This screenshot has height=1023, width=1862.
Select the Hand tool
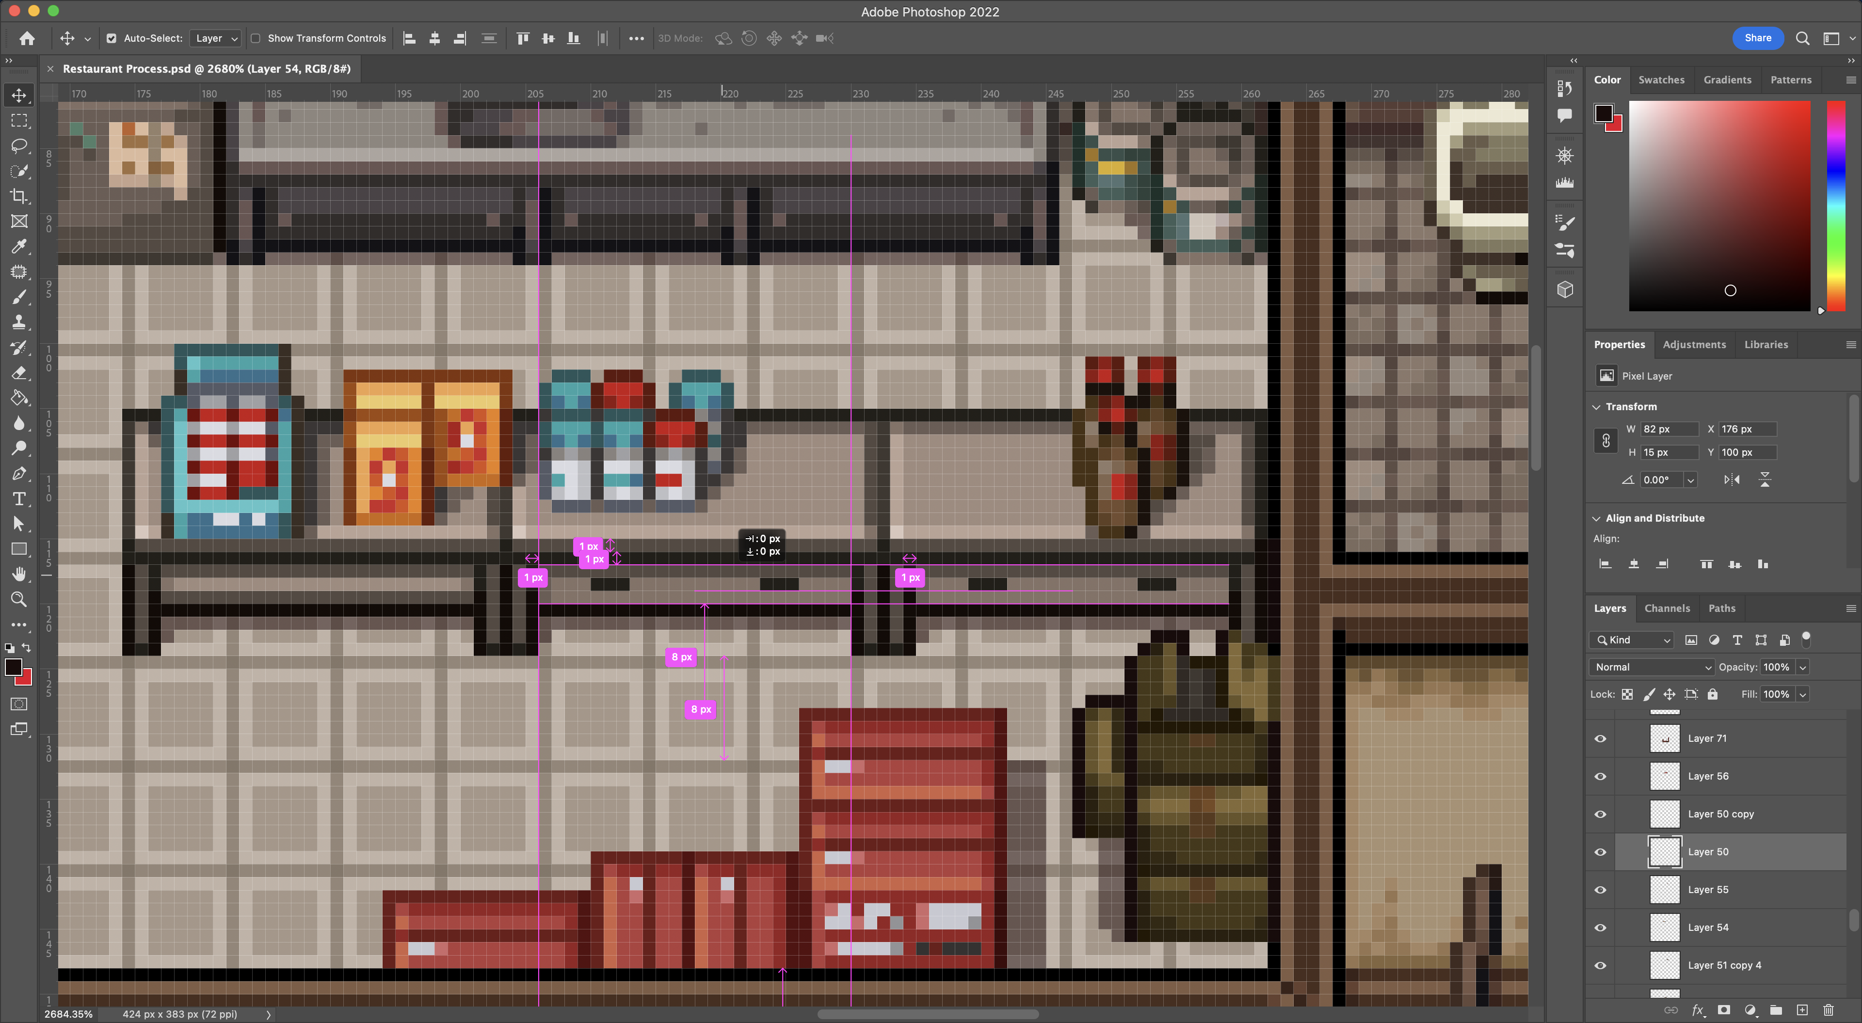(x=19, y=574)
